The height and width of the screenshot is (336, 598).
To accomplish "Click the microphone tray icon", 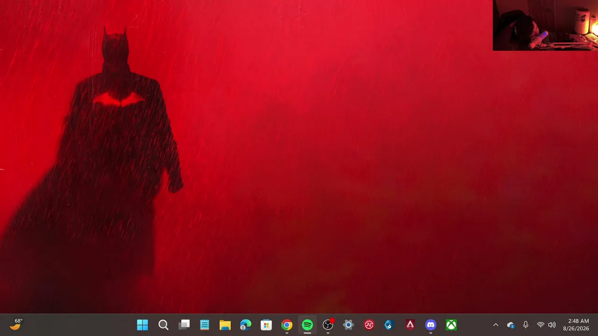I will point(526,325).
